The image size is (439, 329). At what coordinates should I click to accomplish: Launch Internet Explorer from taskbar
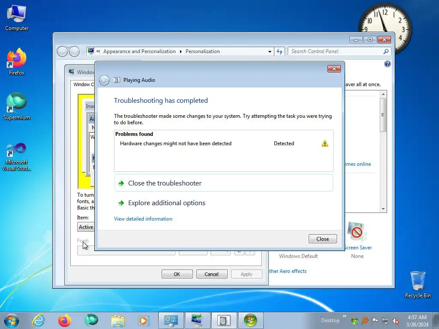point(38,320)
